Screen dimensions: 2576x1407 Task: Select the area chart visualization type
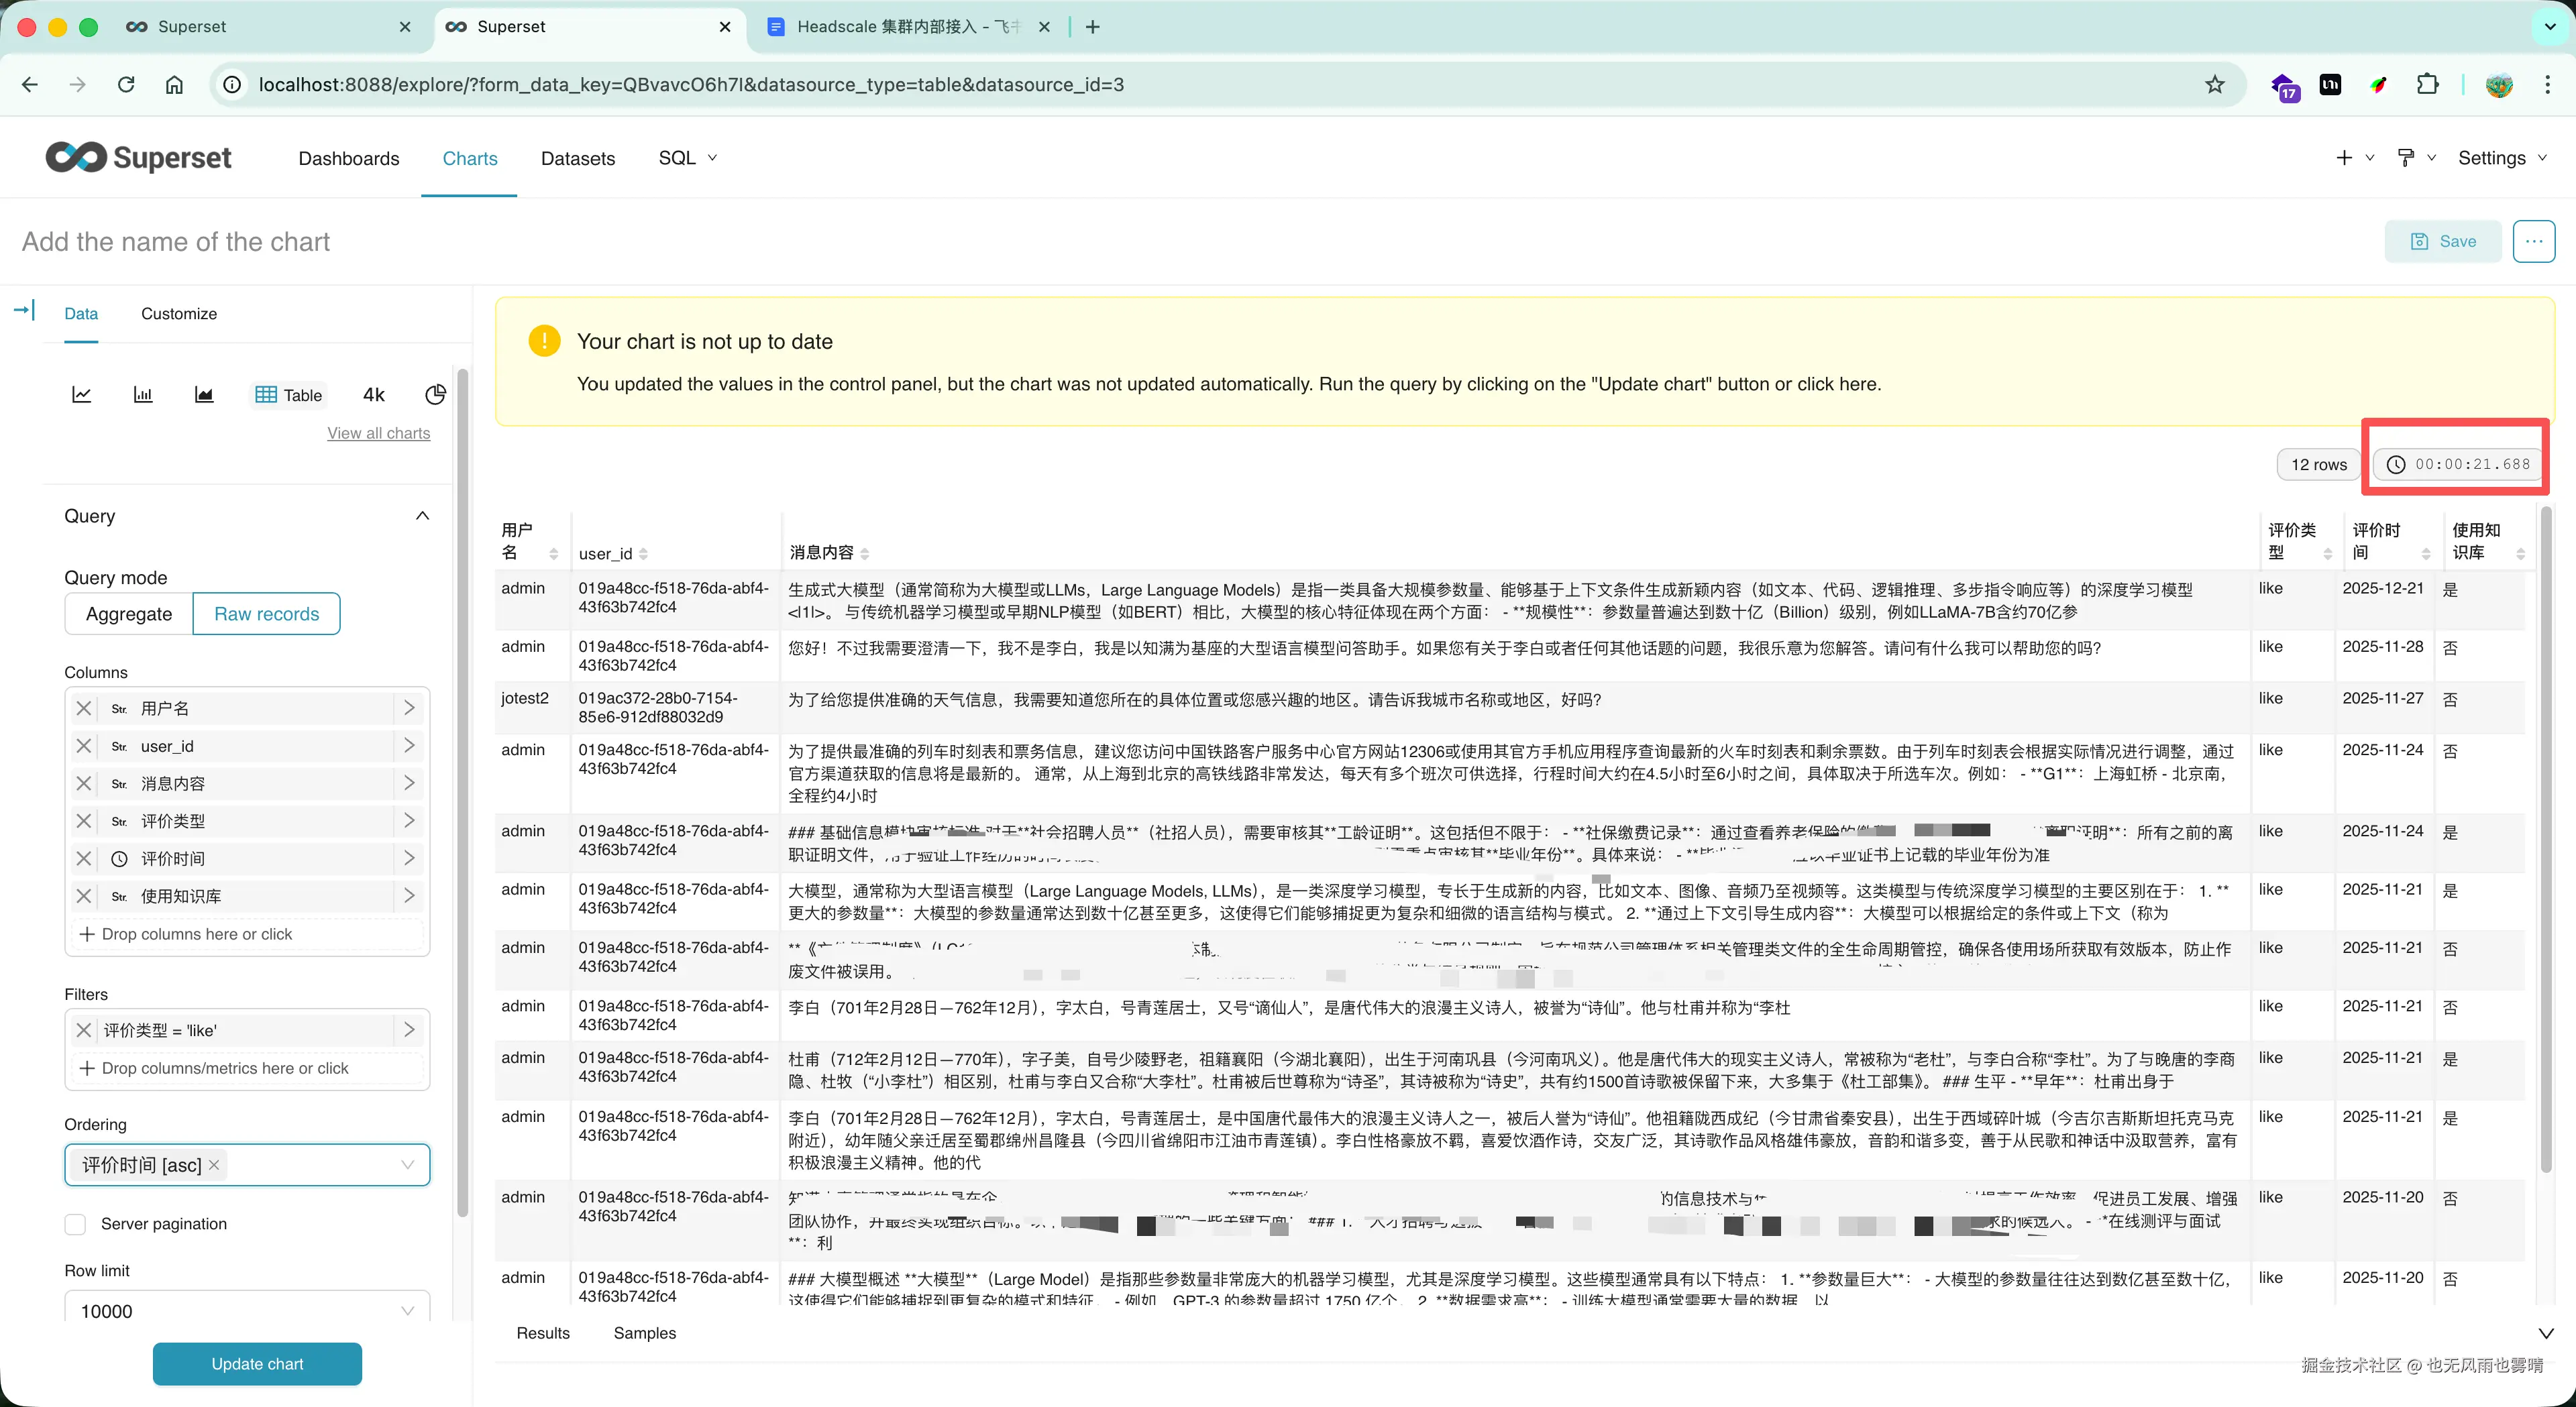(x=204, y=394)
